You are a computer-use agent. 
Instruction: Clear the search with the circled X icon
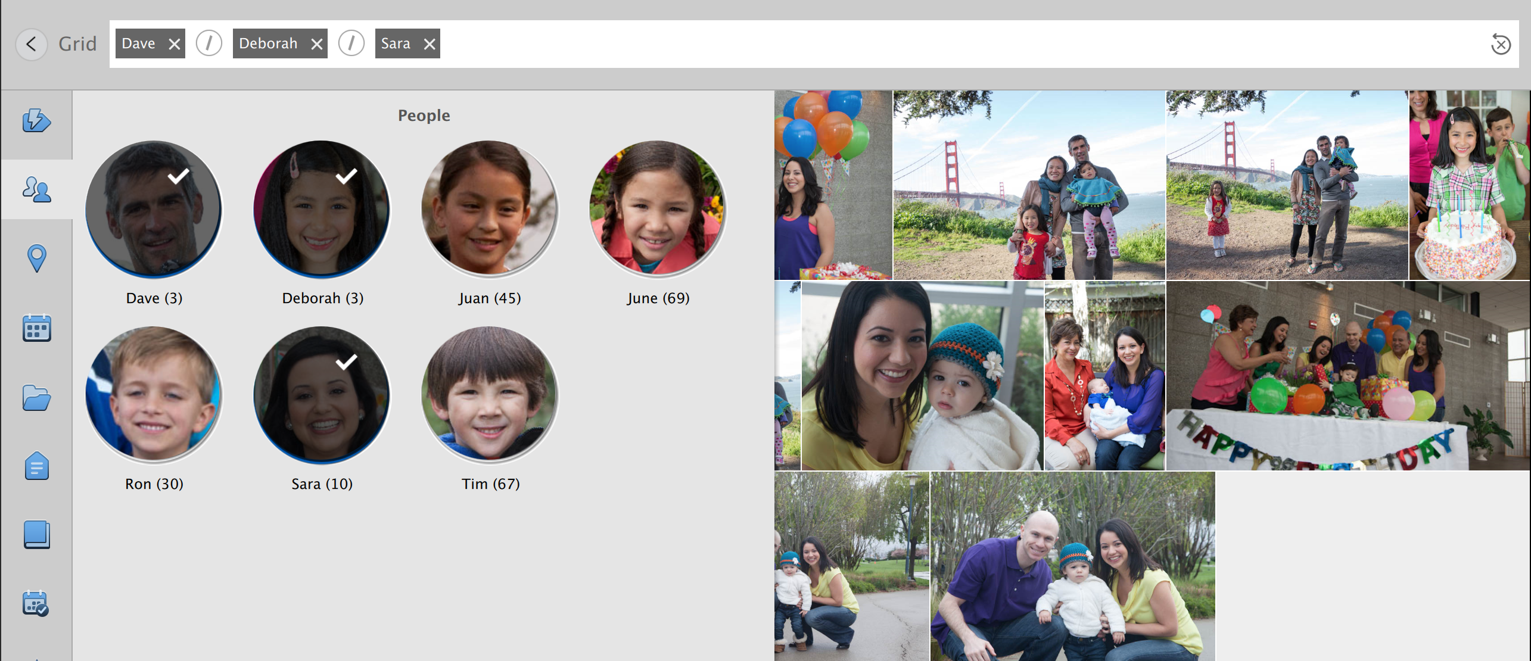tap(1501, 44)
